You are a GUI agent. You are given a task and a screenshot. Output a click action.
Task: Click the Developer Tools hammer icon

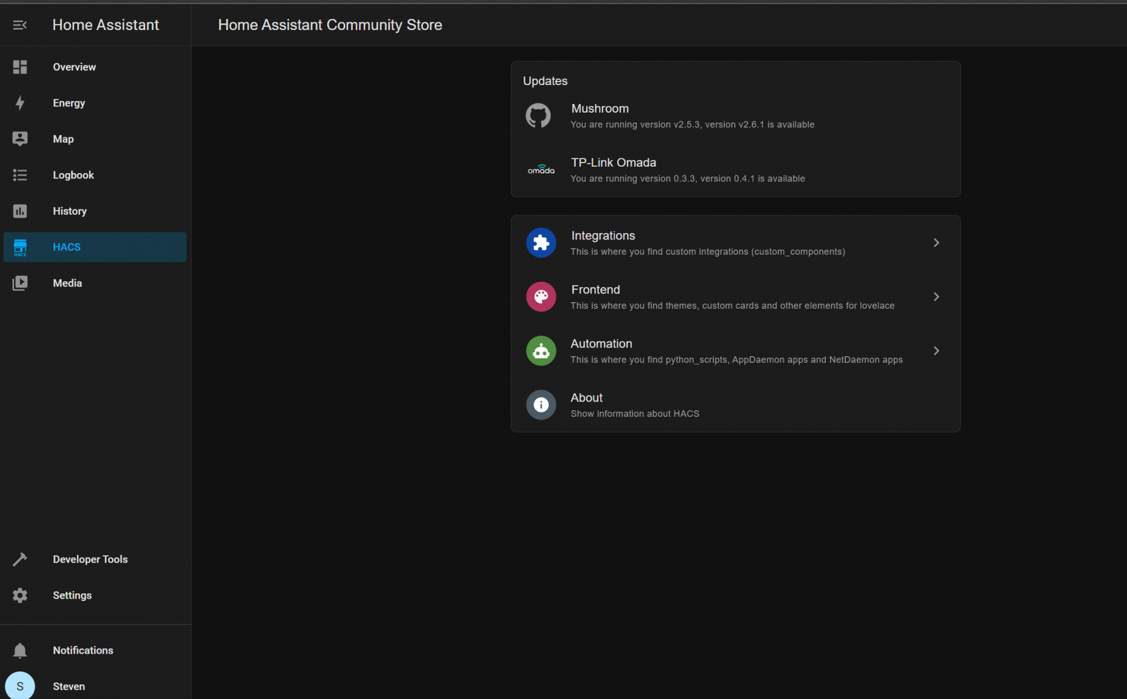click(20, 559)
